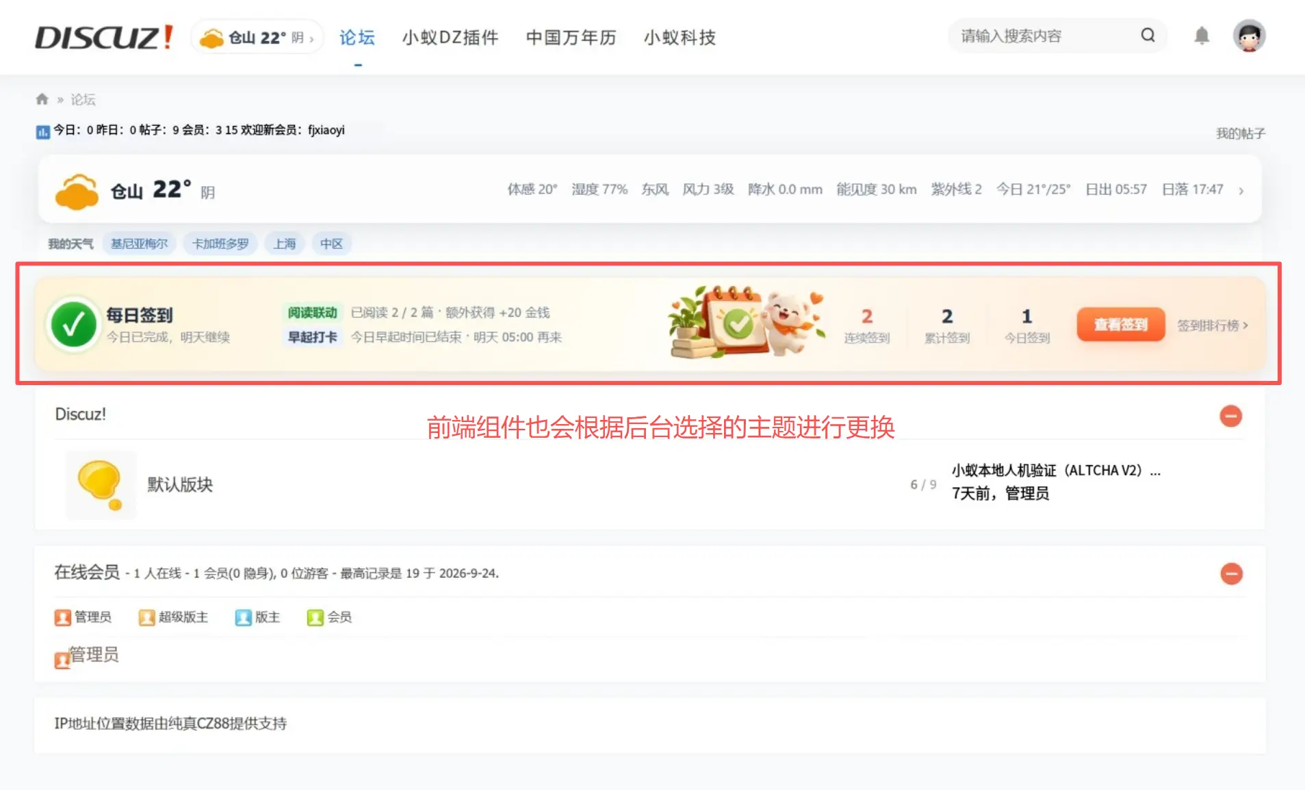Click the 管理员 legend icon
Image resolution: width=1305 pixels, height=790 pixels.
tap(62, 618)
